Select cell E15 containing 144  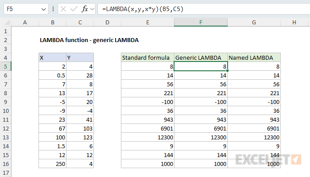(147, 155)
